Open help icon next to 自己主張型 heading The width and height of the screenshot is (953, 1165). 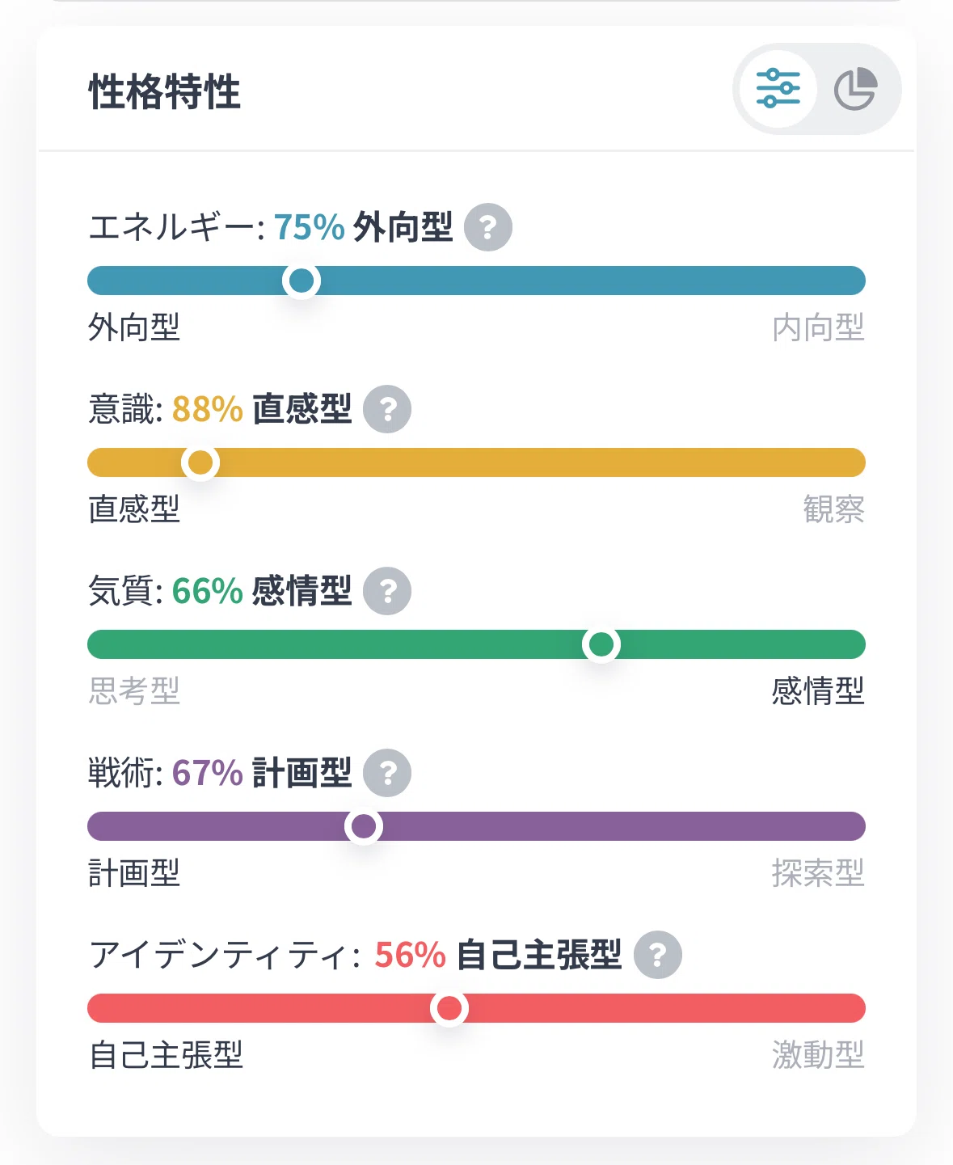(x=658, y=955)
